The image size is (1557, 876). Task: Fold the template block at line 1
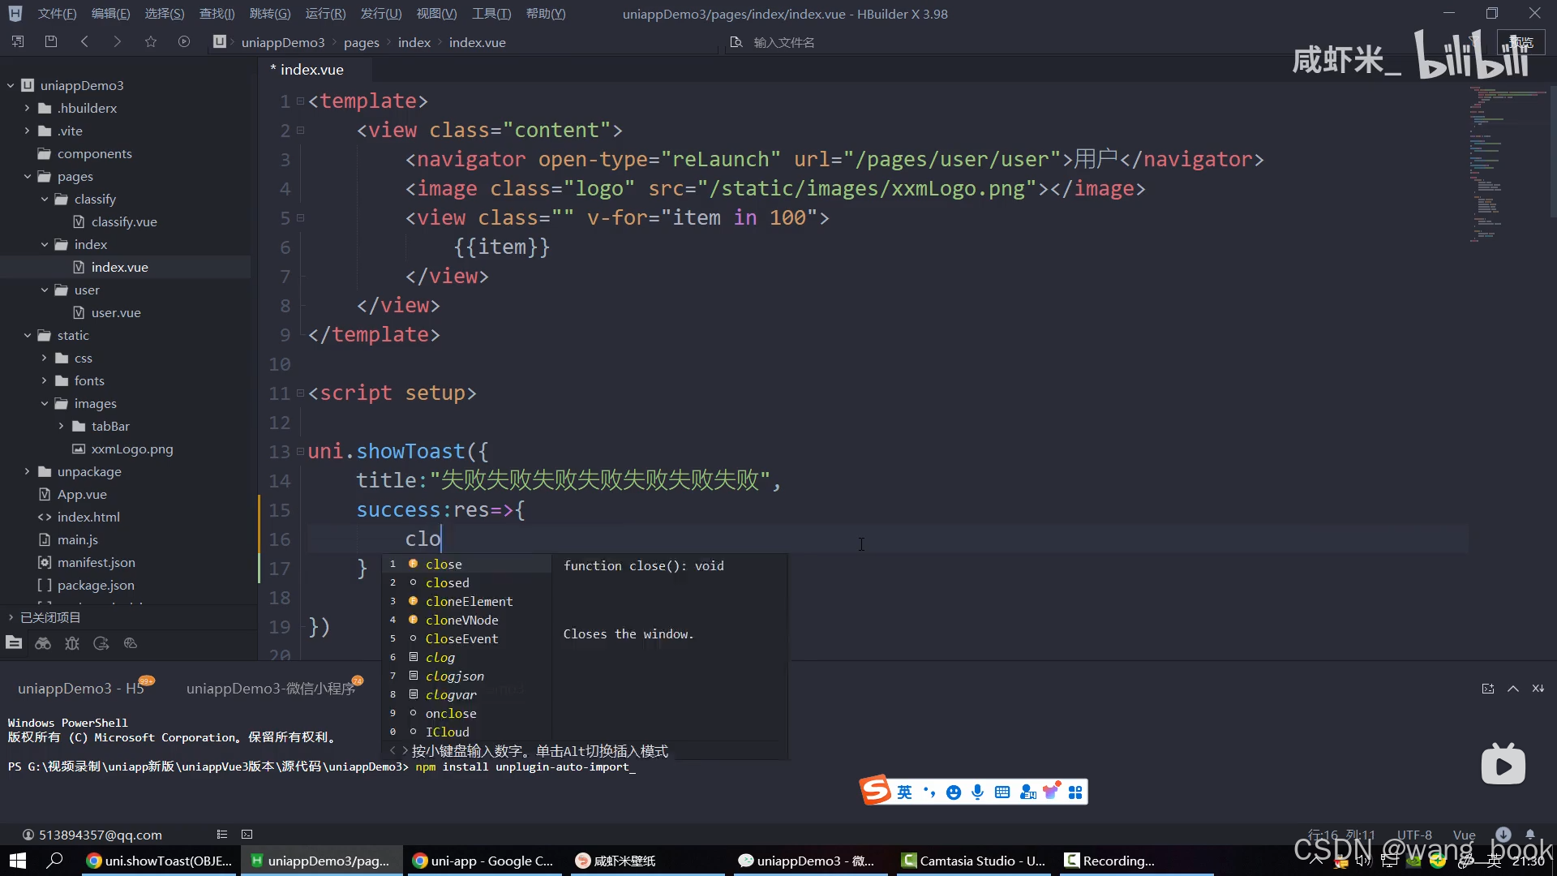coord(300,101)
